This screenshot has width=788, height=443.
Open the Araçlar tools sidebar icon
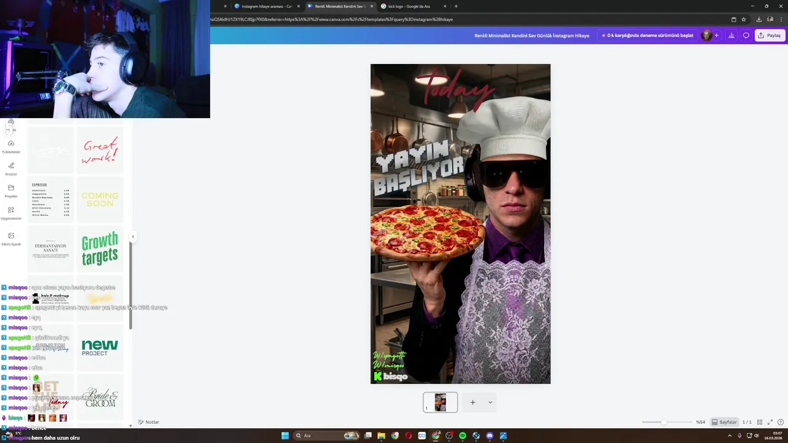tap(10, 168)
